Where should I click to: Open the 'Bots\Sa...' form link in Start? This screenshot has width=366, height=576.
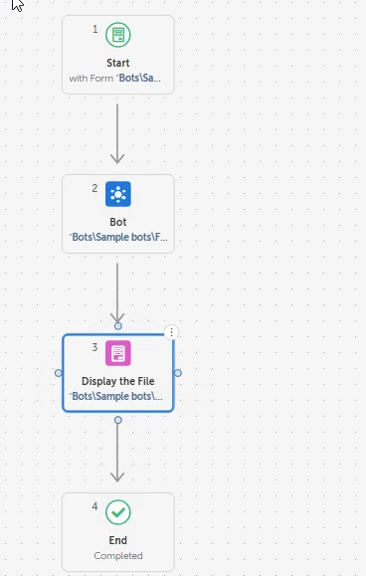tap(139, 78)
